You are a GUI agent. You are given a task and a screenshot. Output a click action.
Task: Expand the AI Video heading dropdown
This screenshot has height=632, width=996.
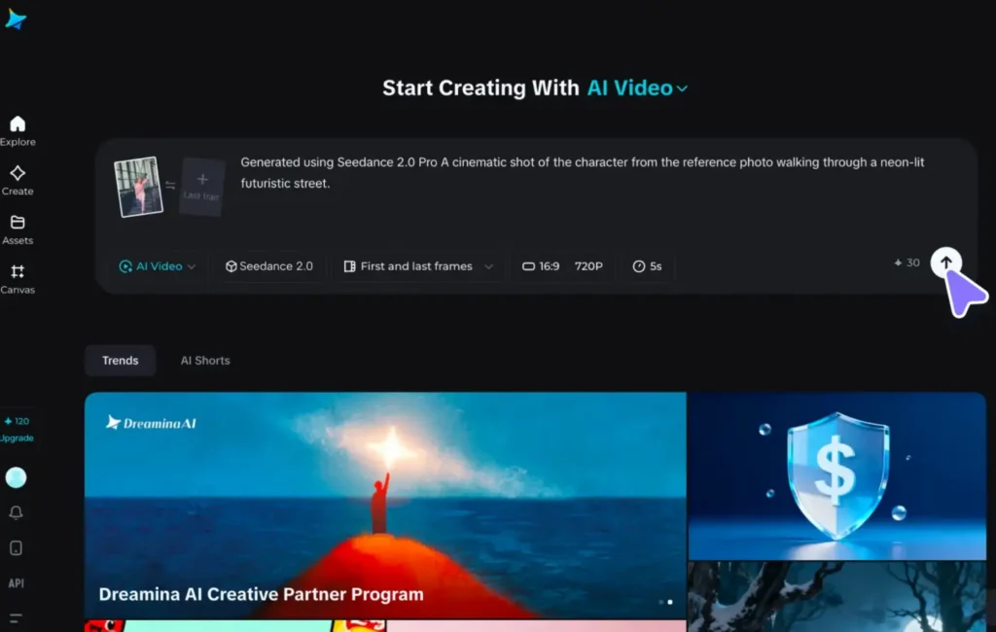pyautogui.click(x=637, y=88)
